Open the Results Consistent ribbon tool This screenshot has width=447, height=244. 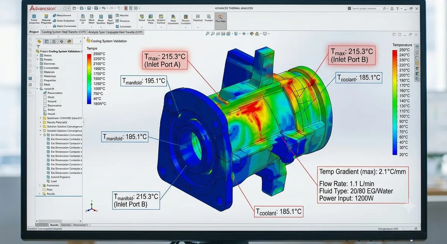tap(186, 19)
